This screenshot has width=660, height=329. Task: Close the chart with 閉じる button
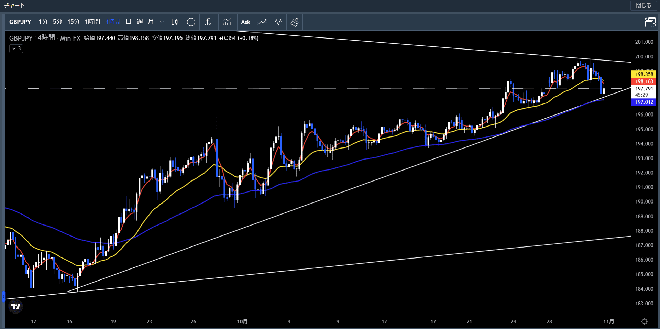pos(643,6)
